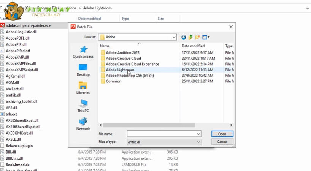The width and height of the screenshot is (311, 171).
Task: Expand the Look in folder dropdown
Action: pos(174,37)
